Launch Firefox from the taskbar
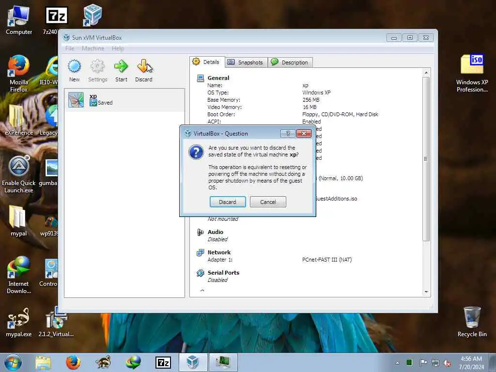 point(73,363)
